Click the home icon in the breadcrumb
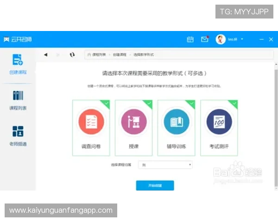Screen dimensions: 278x222 pyautogui.click(x=89, y=55)
